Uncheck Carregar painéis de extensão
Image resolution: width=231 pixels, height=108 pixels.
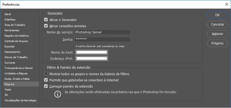pyautogui.click(x=46, y=86)
